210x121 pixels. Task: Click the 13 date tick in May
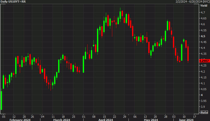(145, 117)
